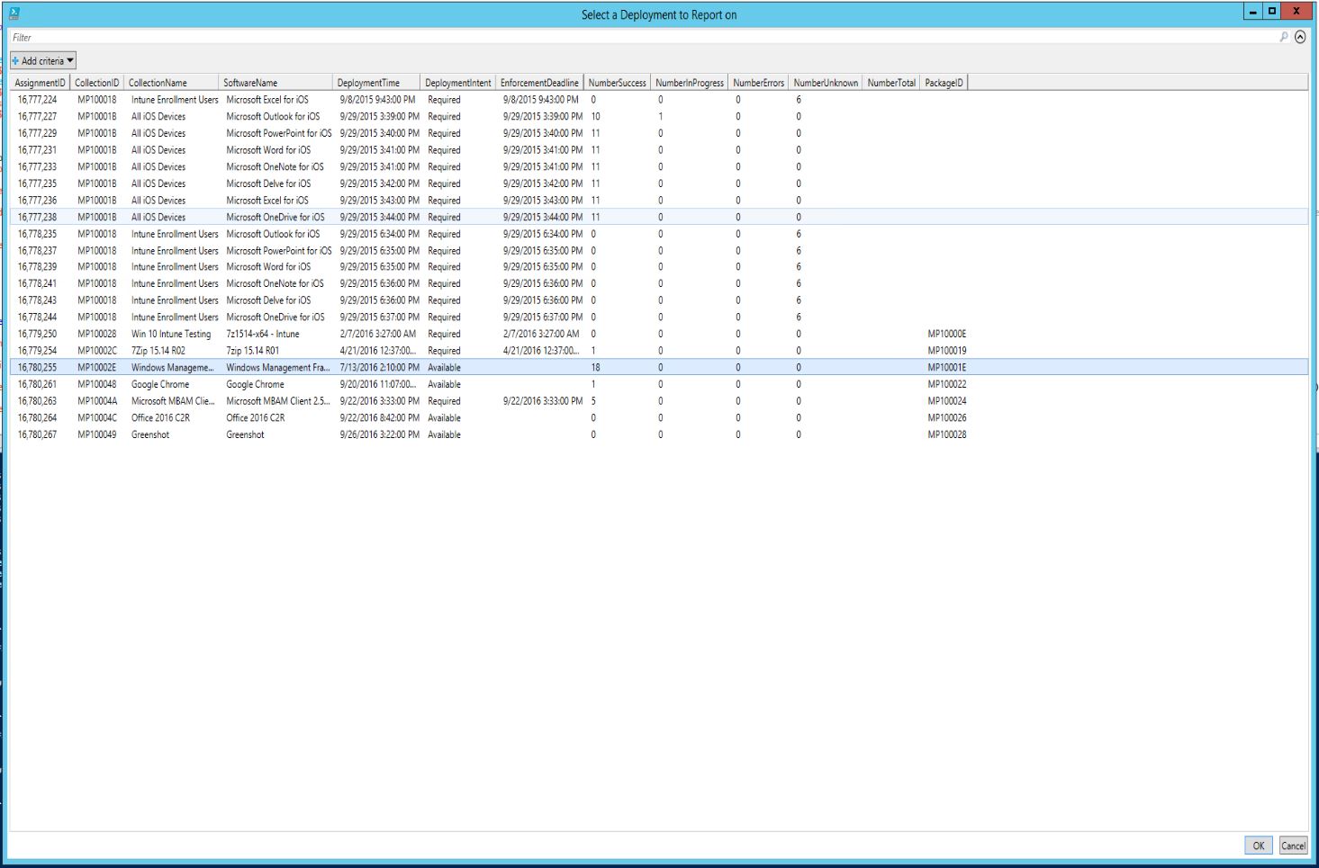Click CollectionID cell MP10002C
Viewport: 1319px width, 868px height.
point(97,351)
